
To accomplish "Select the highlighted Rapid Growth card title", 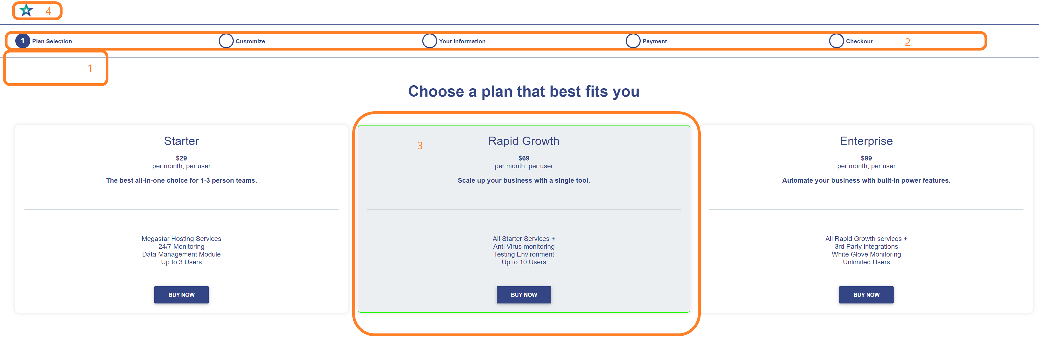I will [524, 141].
